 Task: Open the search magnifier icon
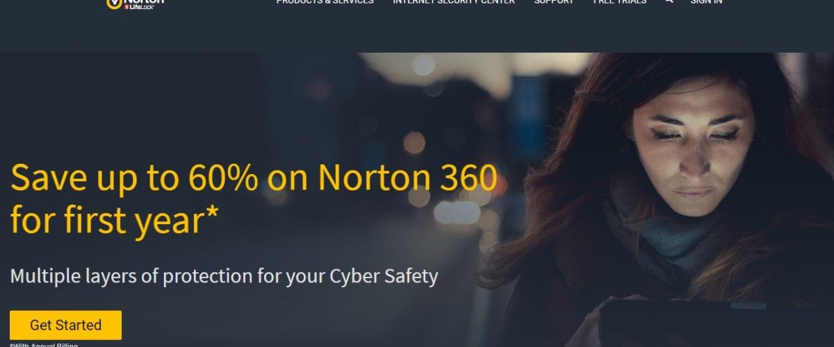tap(669, 2)
